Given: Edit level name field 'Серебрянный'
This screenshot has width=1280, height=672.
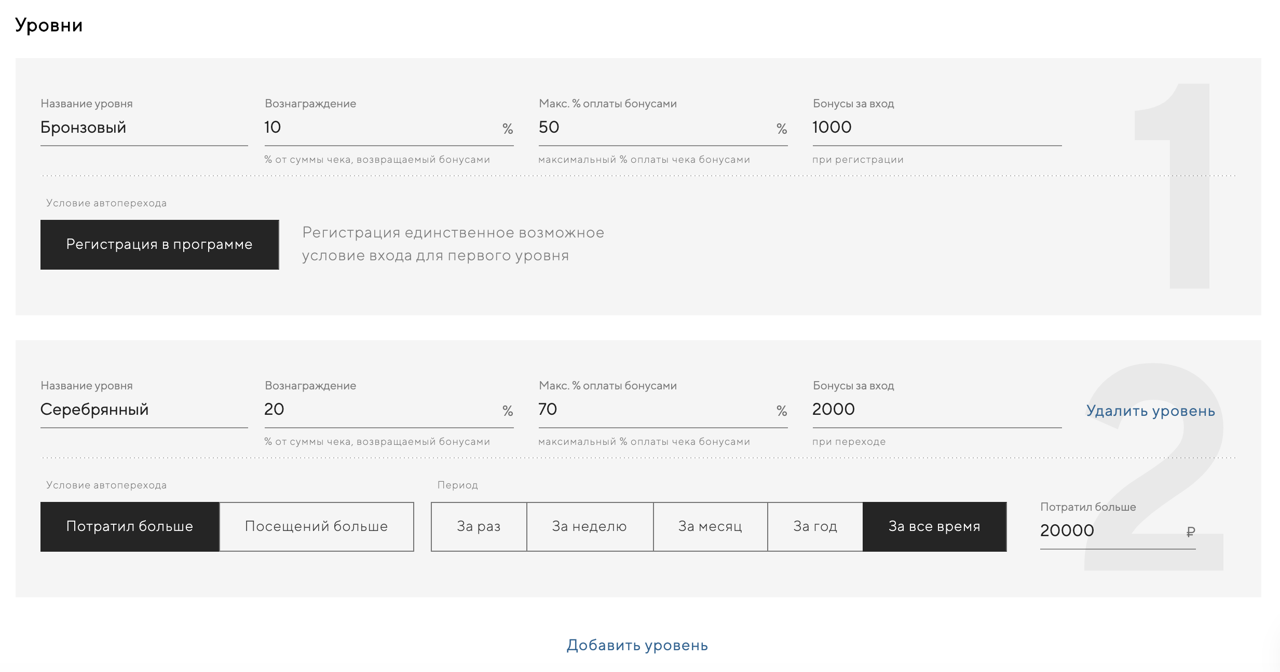Looking at the screenshot, I should click(143, 410).
